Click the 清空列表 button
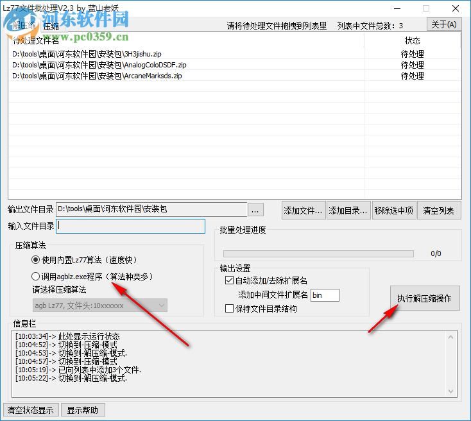Screen dimensions: 471x421 pos(439,210)
